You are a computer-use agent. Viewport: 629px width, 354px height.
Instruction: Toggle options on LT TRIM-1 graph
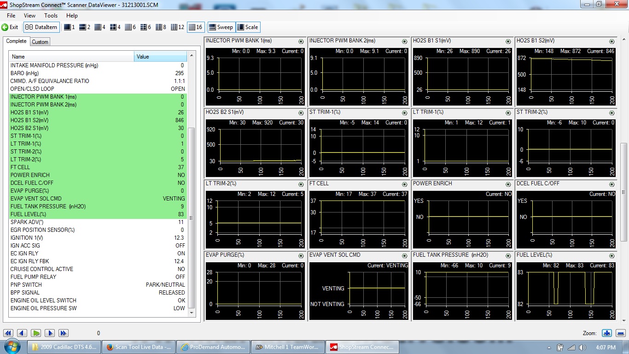508,113
